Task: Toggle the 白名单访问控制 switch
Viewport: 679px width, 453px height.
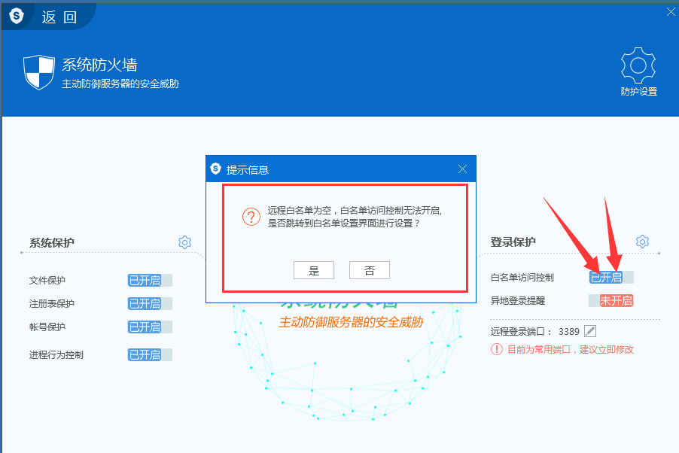Action: [x=610, y=278]
